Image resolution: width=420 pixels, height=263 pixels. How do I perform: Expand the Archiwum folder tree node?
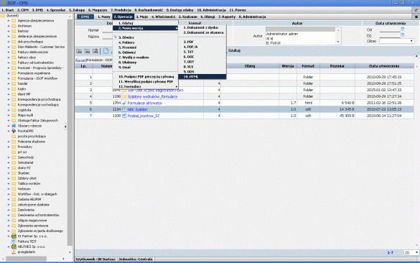[9, 26]
